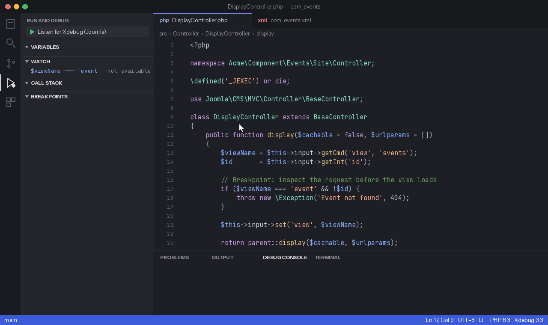Click 'getInt' method call on line 14
Viewport: 548px width, 325px height.
point(333,162)
